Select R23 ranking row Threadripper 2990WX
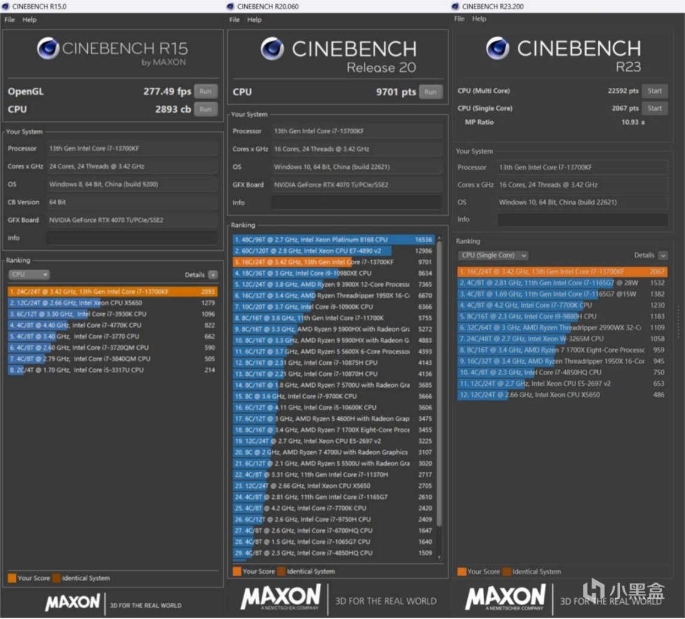Image resolution: width=685 pixels, height=619 pixels. point(563,328)
